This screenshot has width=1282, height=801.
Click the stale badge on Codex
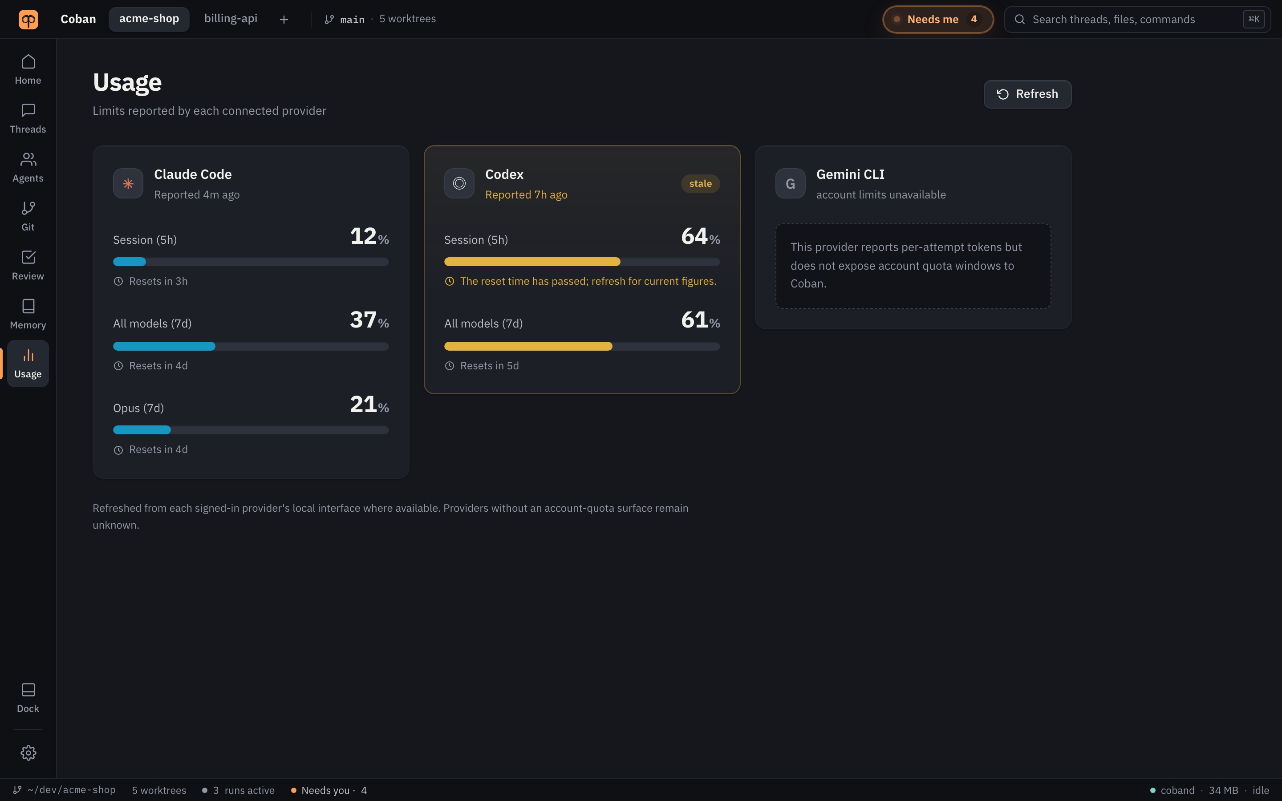[x=700, y=183]
